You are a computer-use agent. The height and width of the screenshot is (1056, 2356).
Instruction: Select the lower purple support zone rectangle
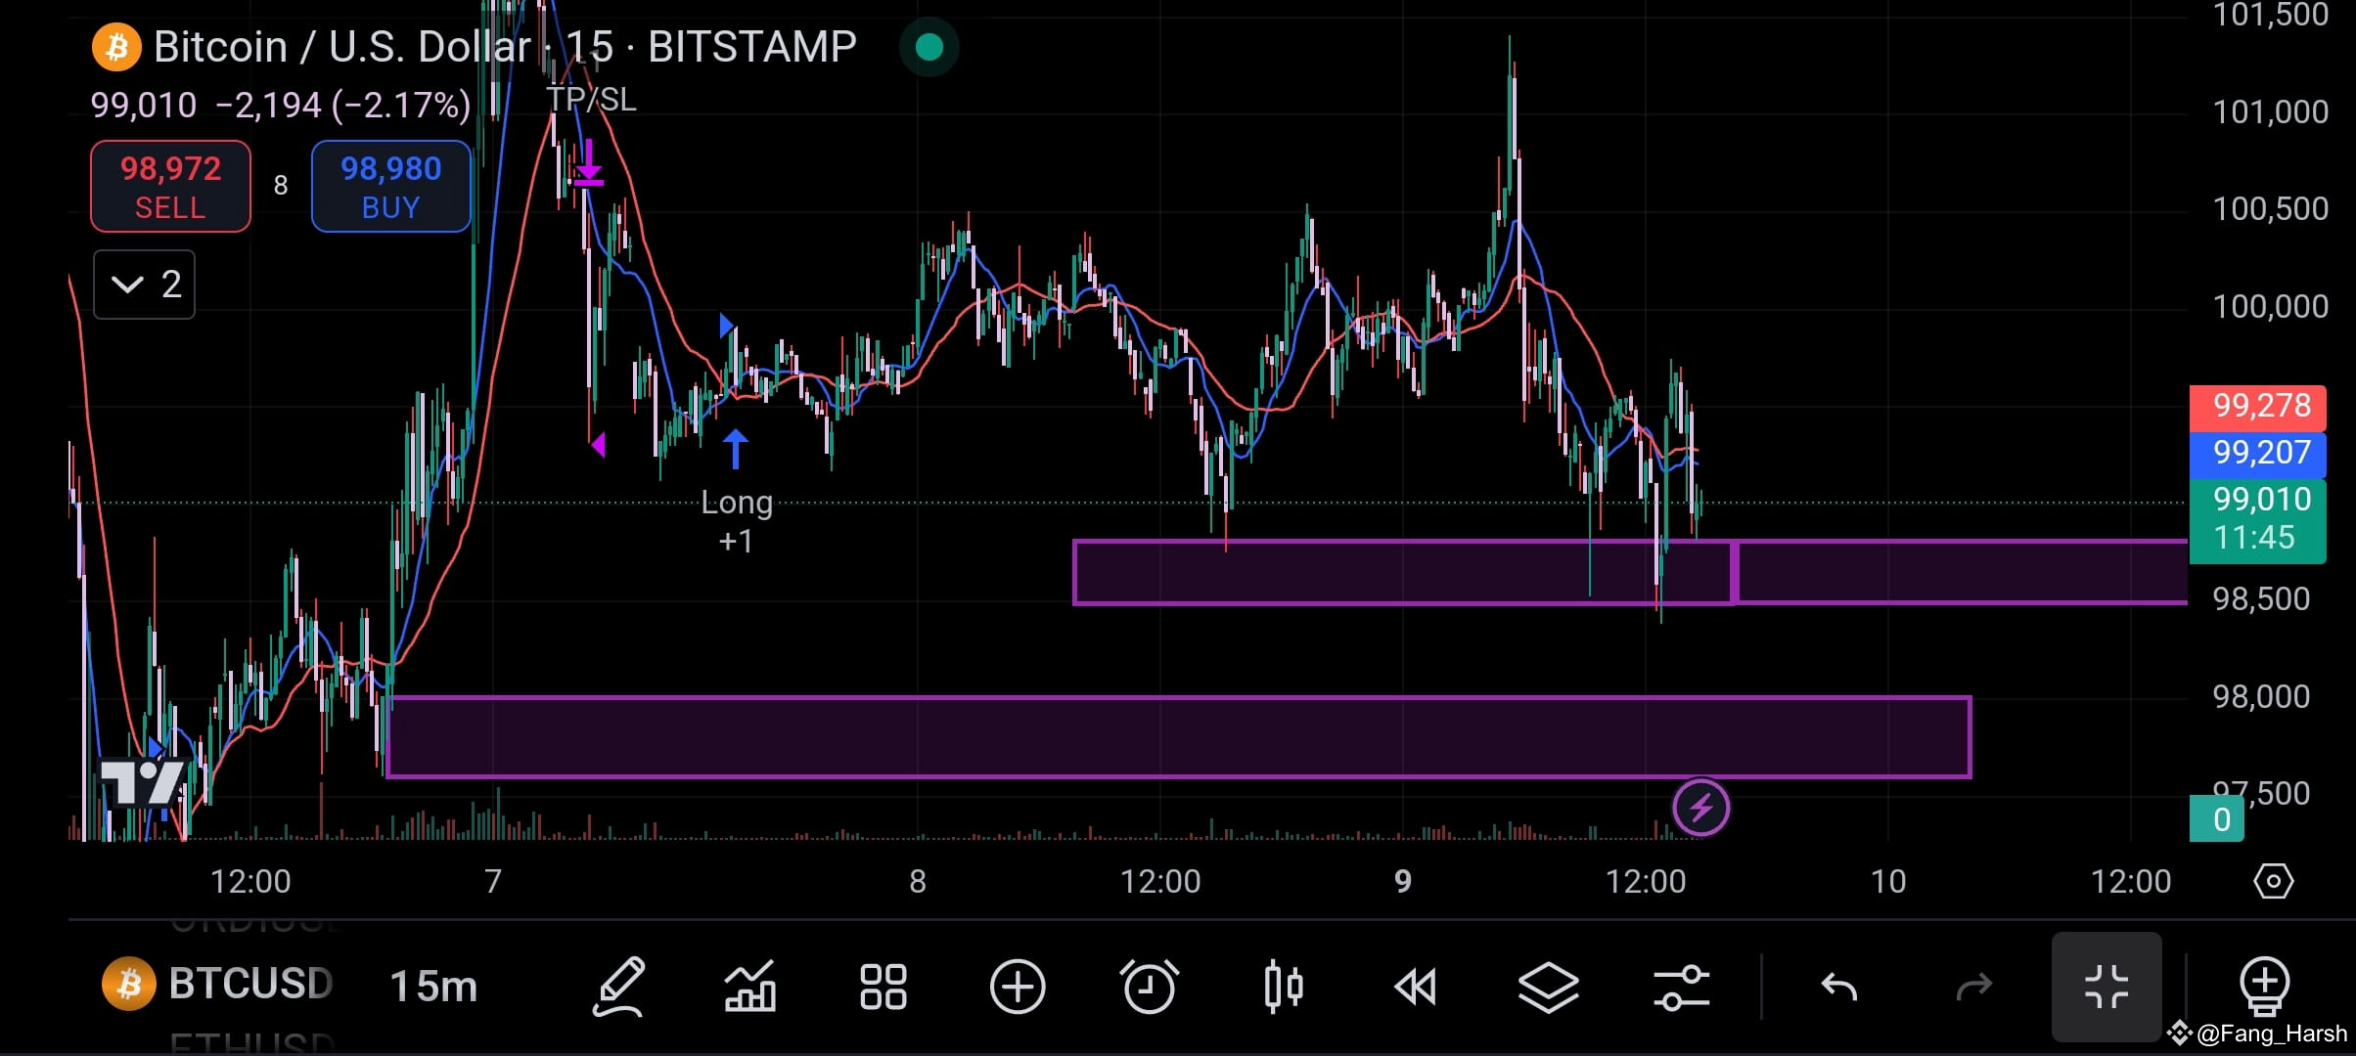pyautogui.click(x=1178, y=737)
